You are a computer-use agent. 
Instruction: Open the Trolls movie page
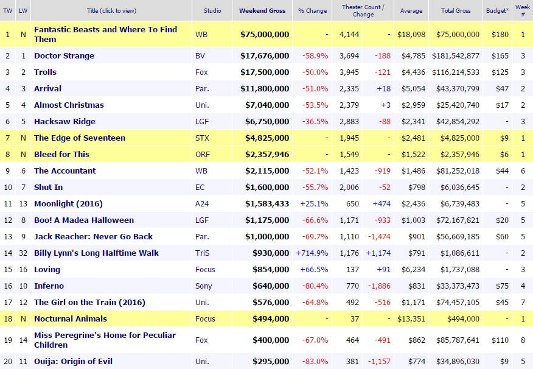tap(45, 72)
